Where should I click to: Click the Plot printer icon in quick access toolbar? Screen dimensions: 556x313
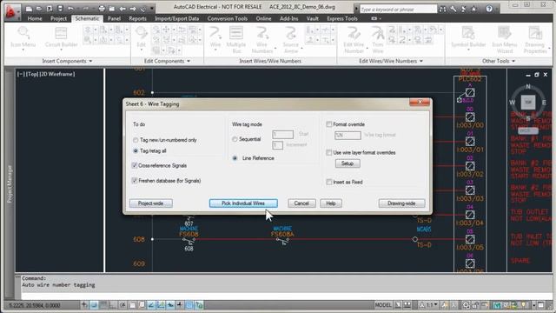[x=102, y=9]
